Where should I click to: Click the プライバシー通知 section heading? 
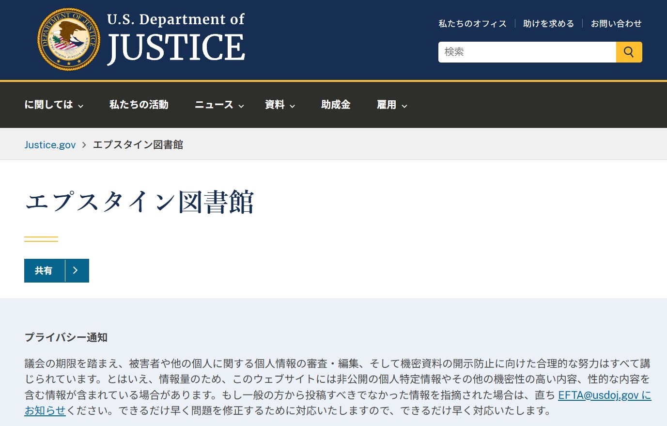(66, 337)
